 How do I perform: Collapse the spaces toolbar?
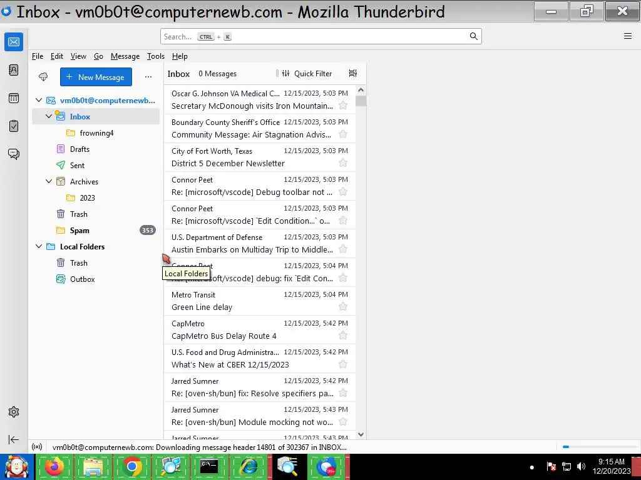pos(14,439)
